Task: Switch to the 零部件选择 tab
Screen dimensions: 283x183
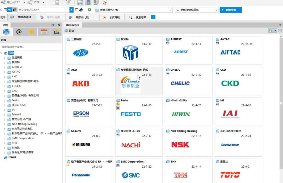Action: coord(22,17)
